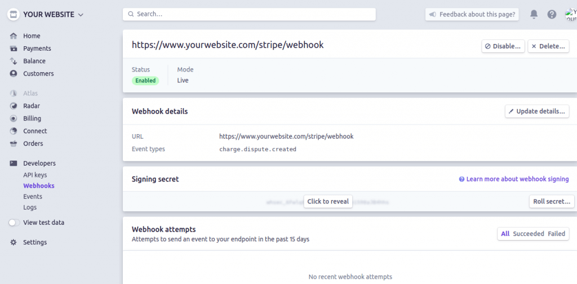Open Learn more about webhook signing link

coord(517,179)
